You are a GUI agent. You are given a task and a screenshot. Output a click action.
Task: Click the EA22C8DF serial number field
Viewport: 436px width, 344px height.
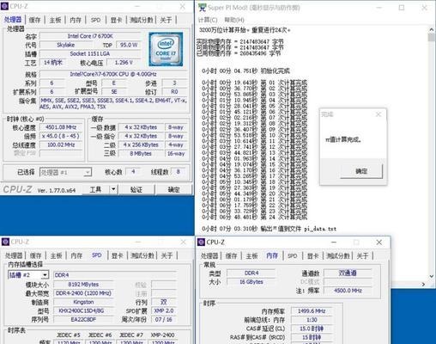tap(83, 320)
